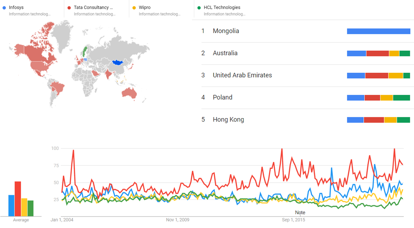Click green Sweden on the map

(84, 51)
